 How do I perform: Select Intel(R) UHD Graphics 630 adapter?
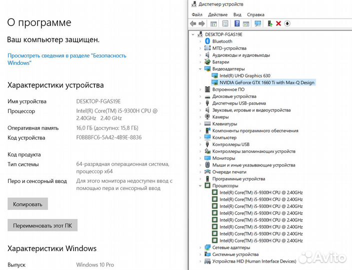click(244, 75)
